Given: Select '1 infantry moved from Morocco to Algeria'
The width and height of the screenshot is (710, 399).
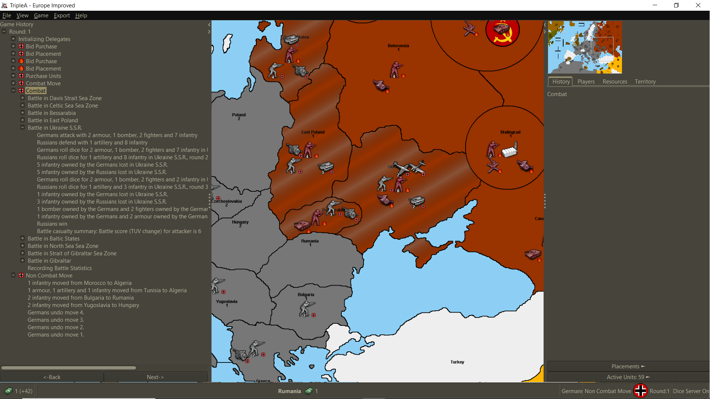Looking at the screenshot, I should point(80,283).
